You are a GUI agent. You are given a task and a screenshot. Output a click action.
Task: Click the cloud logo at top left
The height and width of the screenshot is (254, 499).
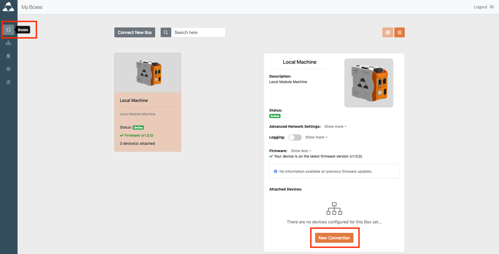pos(8,7)
